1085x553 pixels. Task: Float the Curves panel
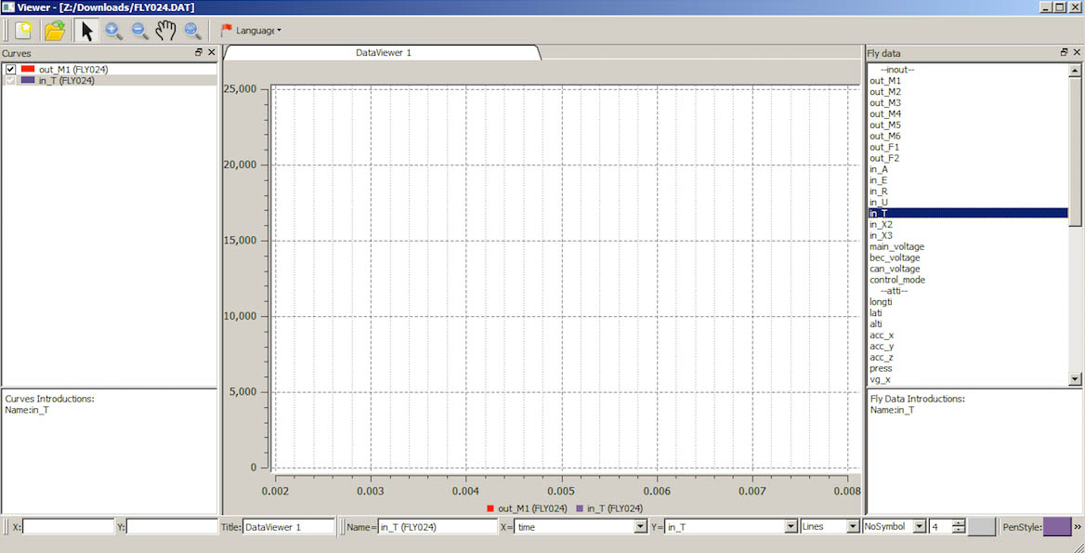point(200,53)
